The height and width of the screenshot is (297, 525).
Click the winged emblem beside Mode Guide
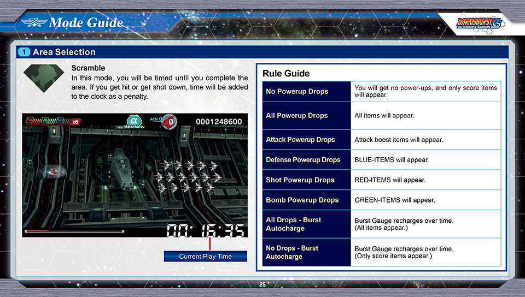(x=33, y=23)
